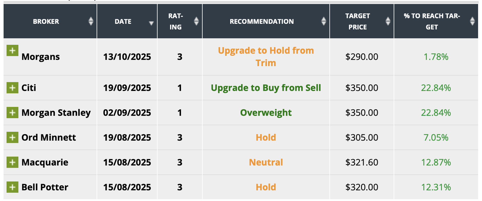Sort by the Broker column arrows

91,21
